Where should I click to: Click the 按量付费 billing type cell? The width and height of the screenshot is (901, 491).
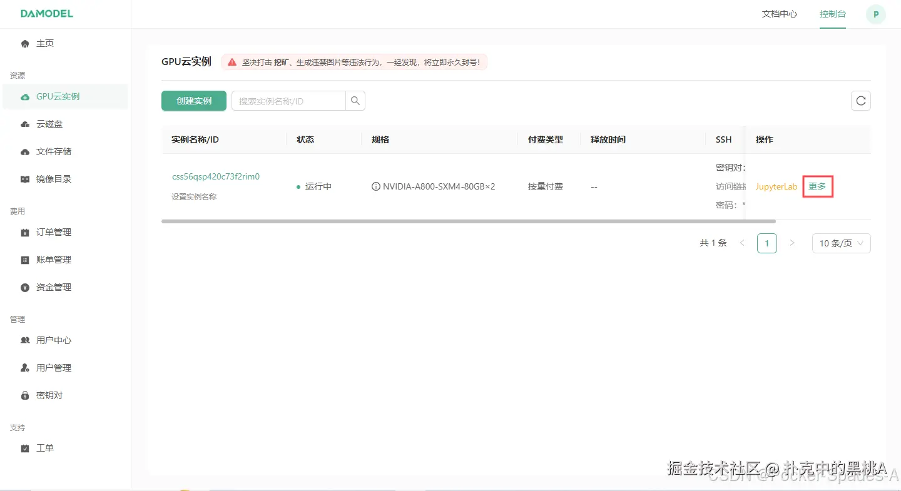click(x=546, y=186)
